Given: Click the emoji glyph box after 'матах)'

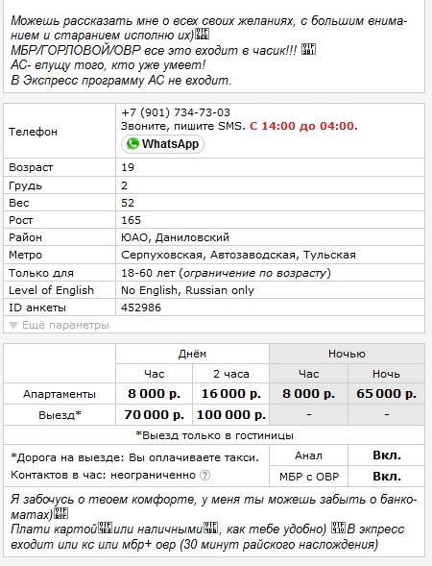Looking at the screenshot, I should coord(60,513).
